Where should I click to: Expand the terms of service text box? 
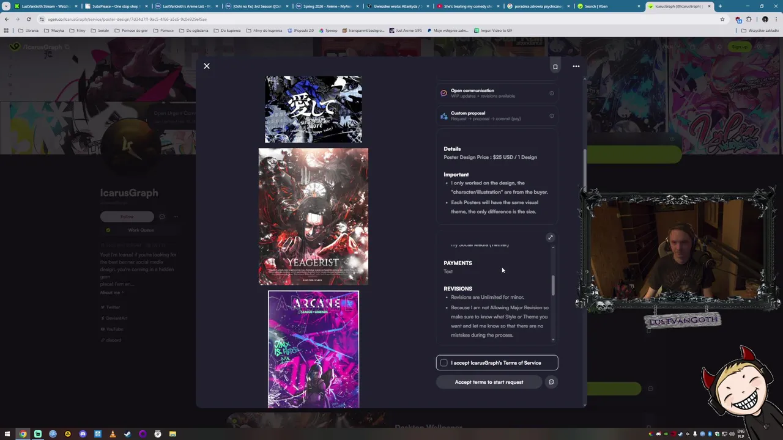(x=550, y=237)
